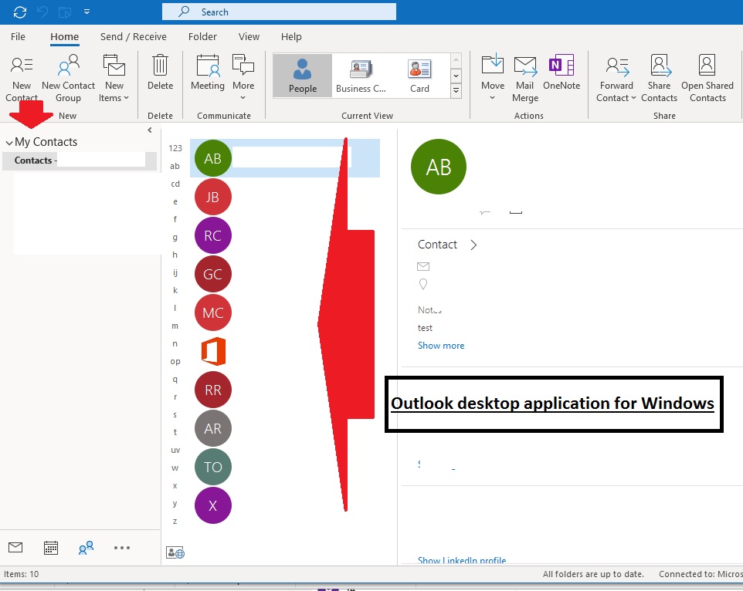This screenshot has width=743, height=591.
Task: Select the AR contact
Action: (212, 429)
